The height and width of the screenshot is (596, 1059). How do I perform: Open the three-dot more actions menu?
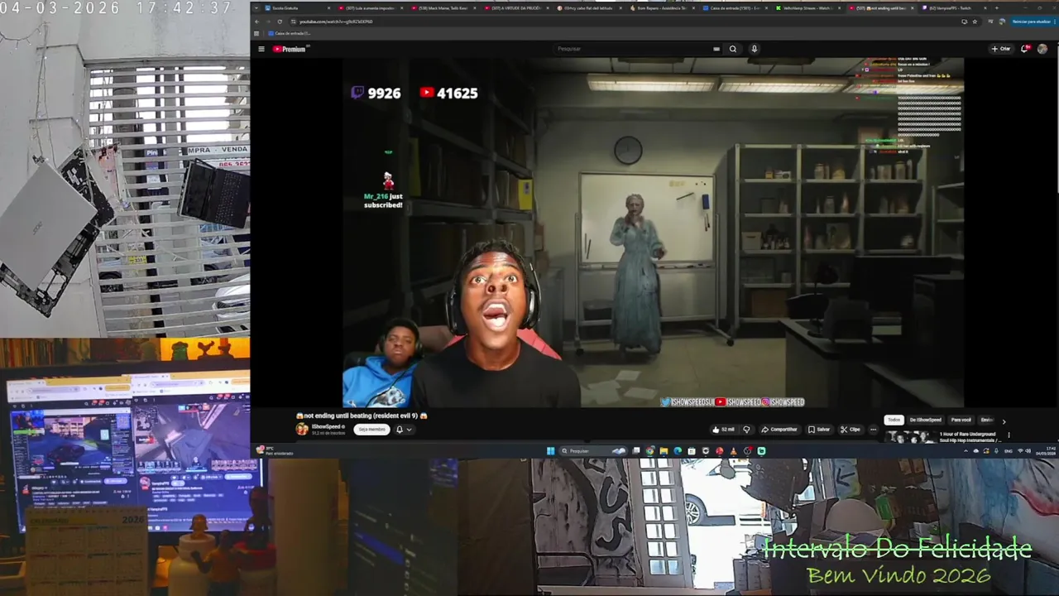873,430
